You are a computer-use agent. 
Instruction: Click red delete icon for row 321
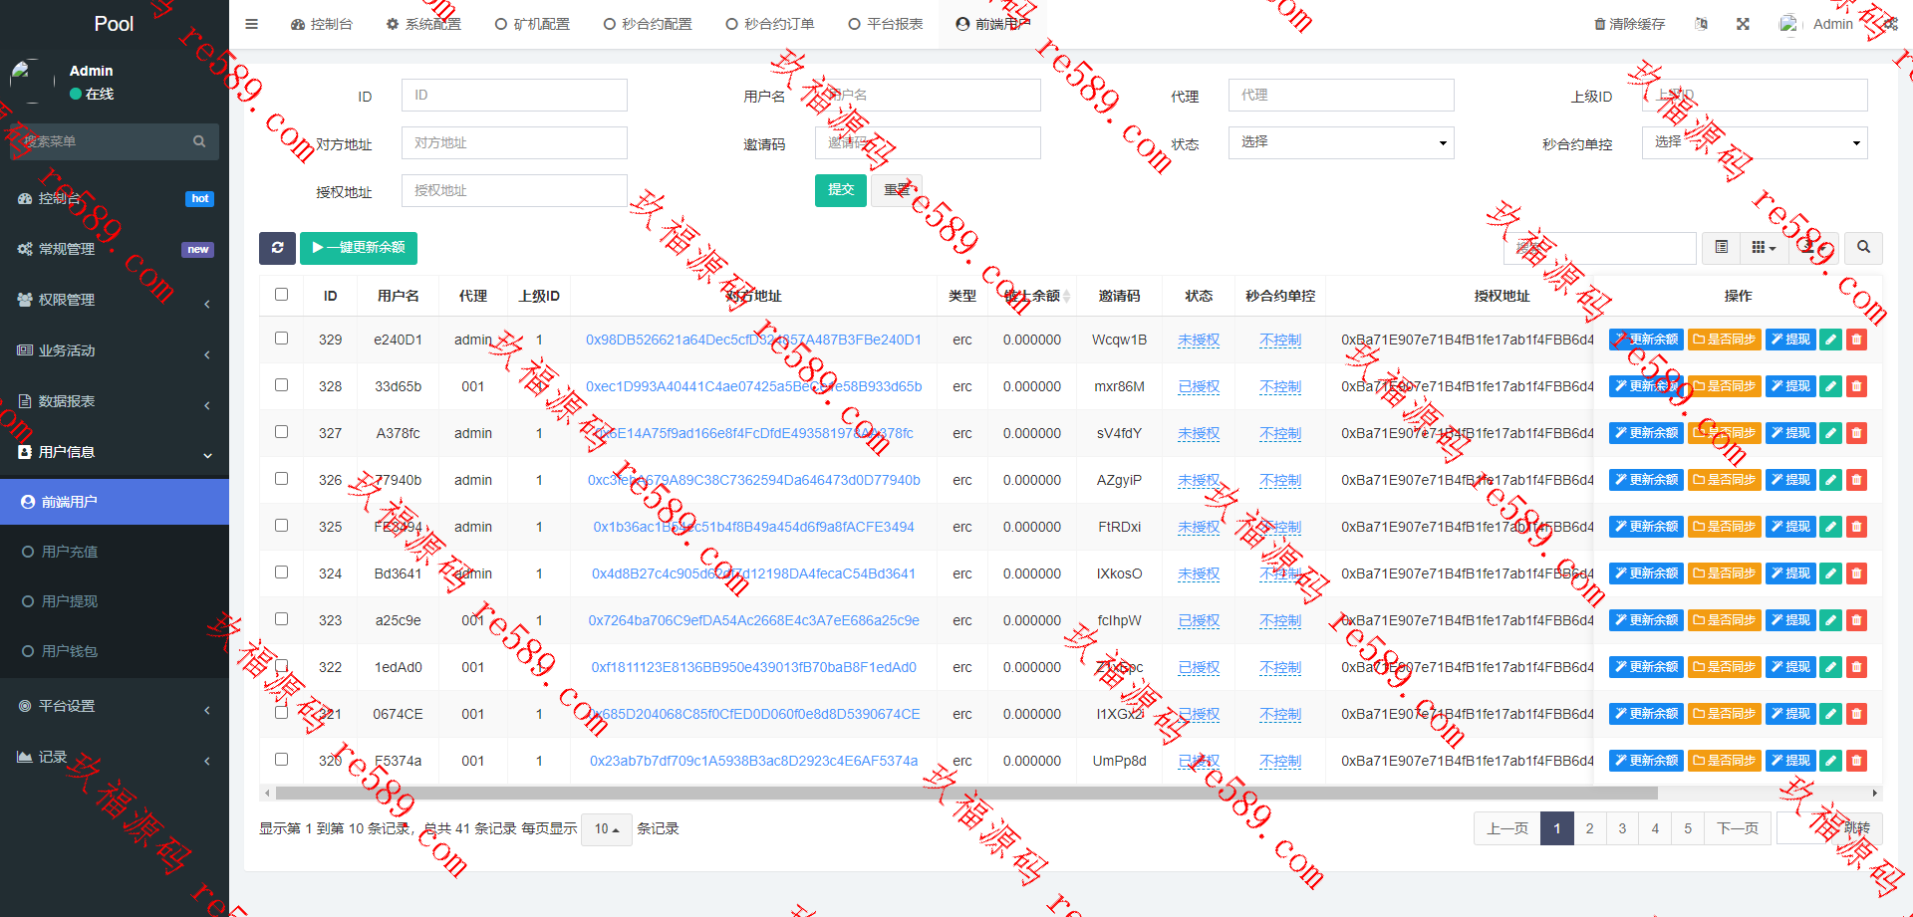(x=1856, y=714)
